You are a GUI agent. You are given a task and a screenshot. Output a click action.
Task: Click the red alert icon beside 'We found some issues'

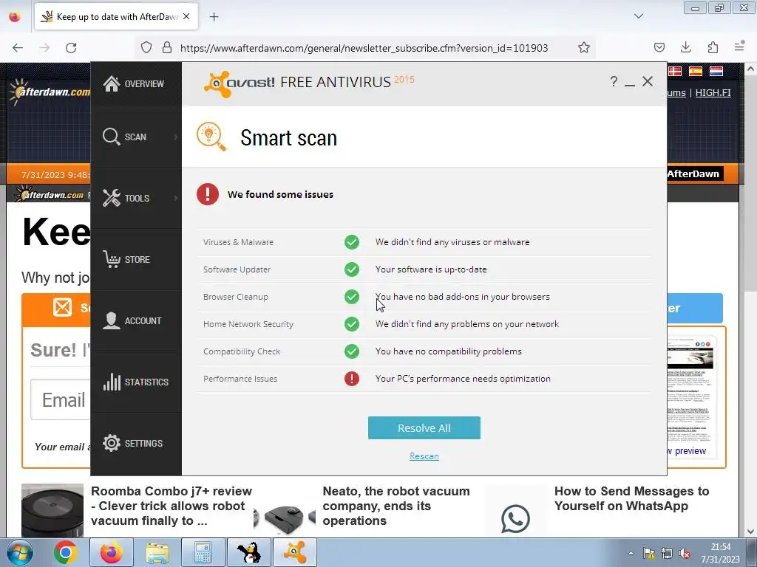[x=208, y=194]
